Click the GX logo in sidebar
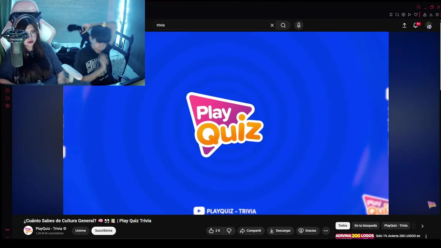This screenshot has height=248, width=441. (7, 230)
